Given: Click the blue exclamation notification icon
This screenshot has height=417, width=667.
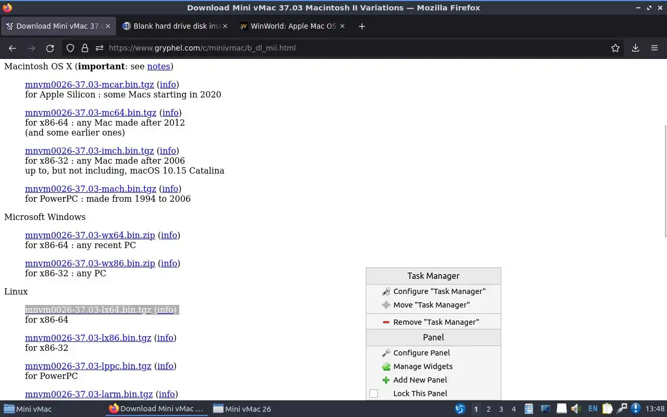Looking at the screenshot, I should pyautogui.click(x=636, y=409).
